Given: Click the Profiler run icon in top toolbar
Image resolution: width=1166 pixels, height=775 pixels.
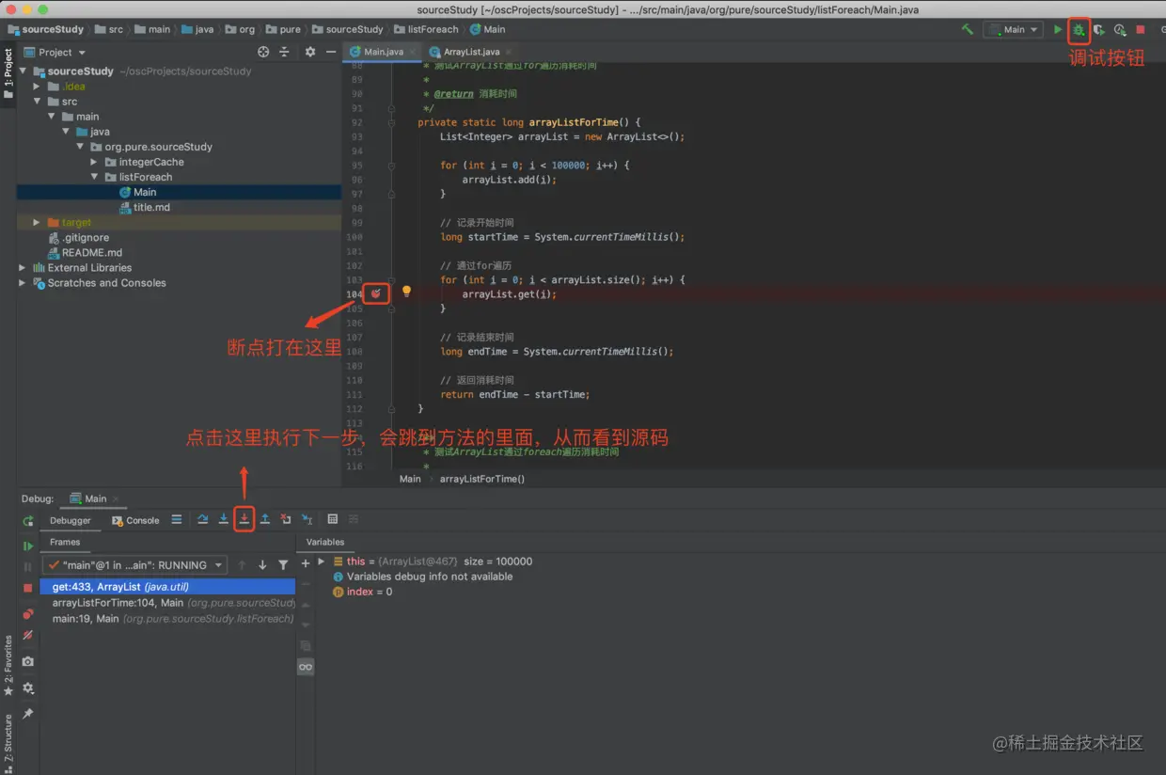Looking at the screenshot, I should click(x=1120, y=29).
